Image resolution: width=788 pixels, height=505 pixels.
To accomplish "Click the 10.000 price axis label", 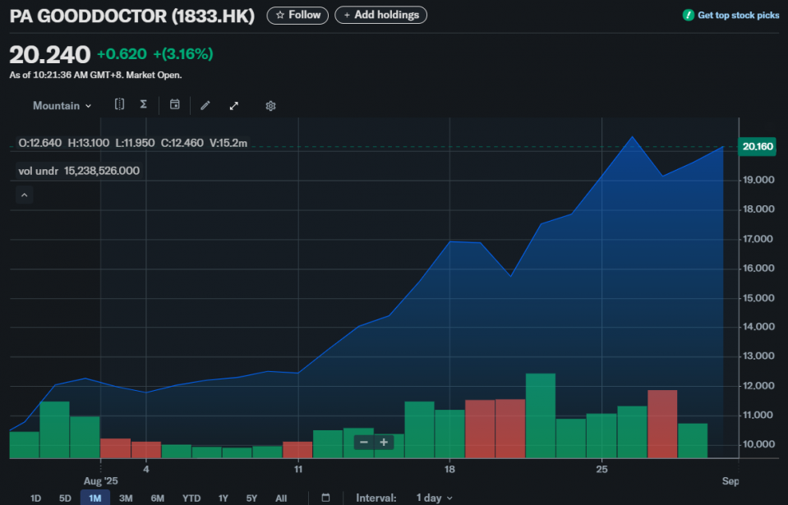I will (759, 443).
